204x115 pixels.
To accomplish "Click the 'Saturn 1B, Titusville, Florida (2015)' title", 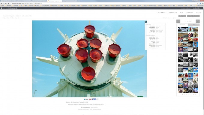I will (77, 102).
